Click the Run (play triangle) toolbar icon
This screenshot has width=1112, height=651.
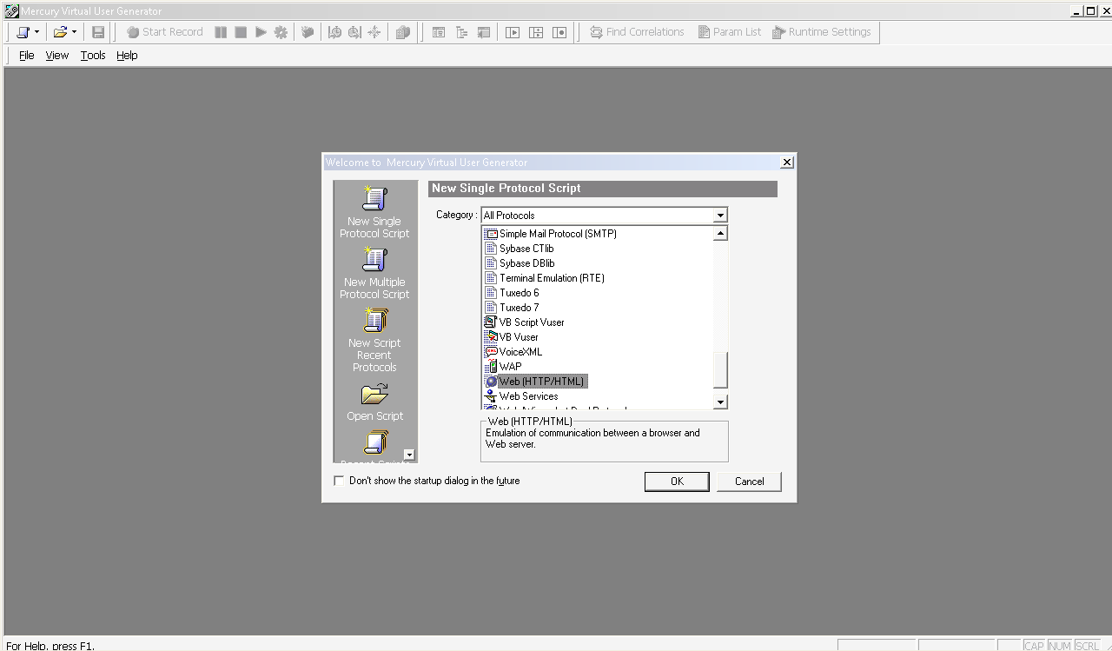pyautogui.click(x=261, y=32)
